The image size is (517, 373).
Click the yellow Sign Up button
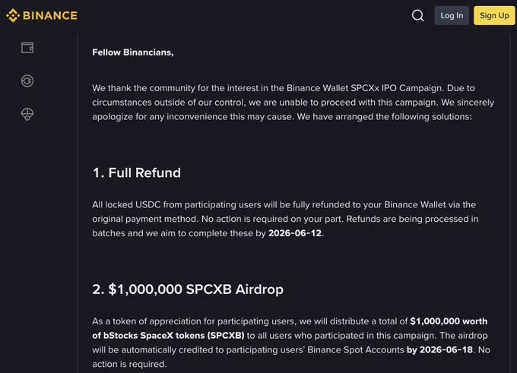(x=494, y=15)
